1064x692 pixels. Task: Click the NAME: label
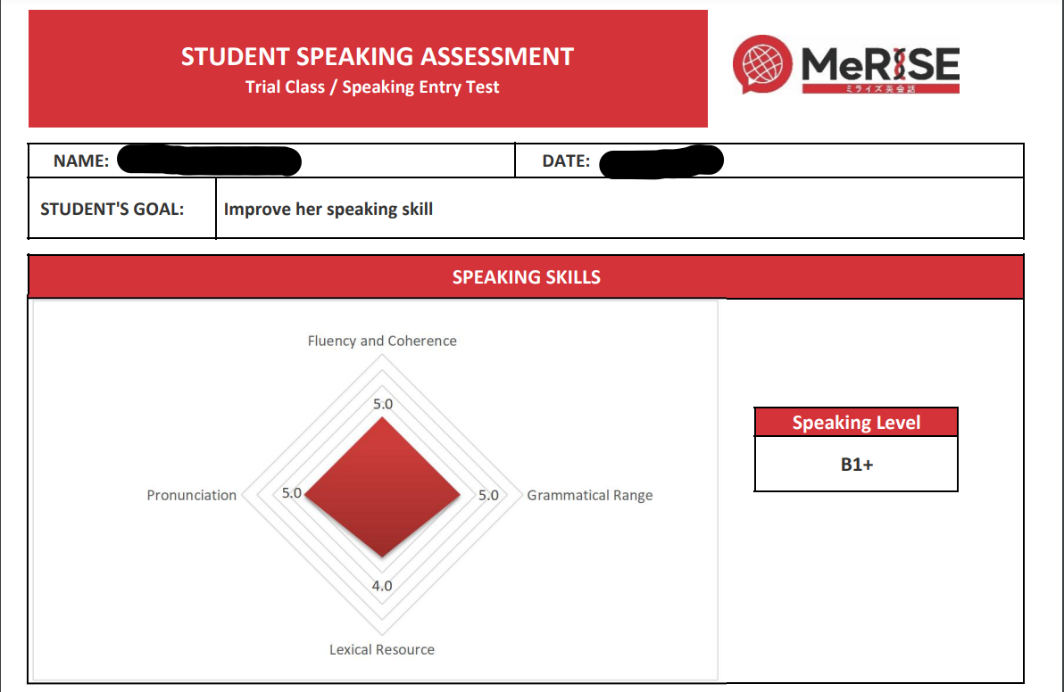[81, 161]
